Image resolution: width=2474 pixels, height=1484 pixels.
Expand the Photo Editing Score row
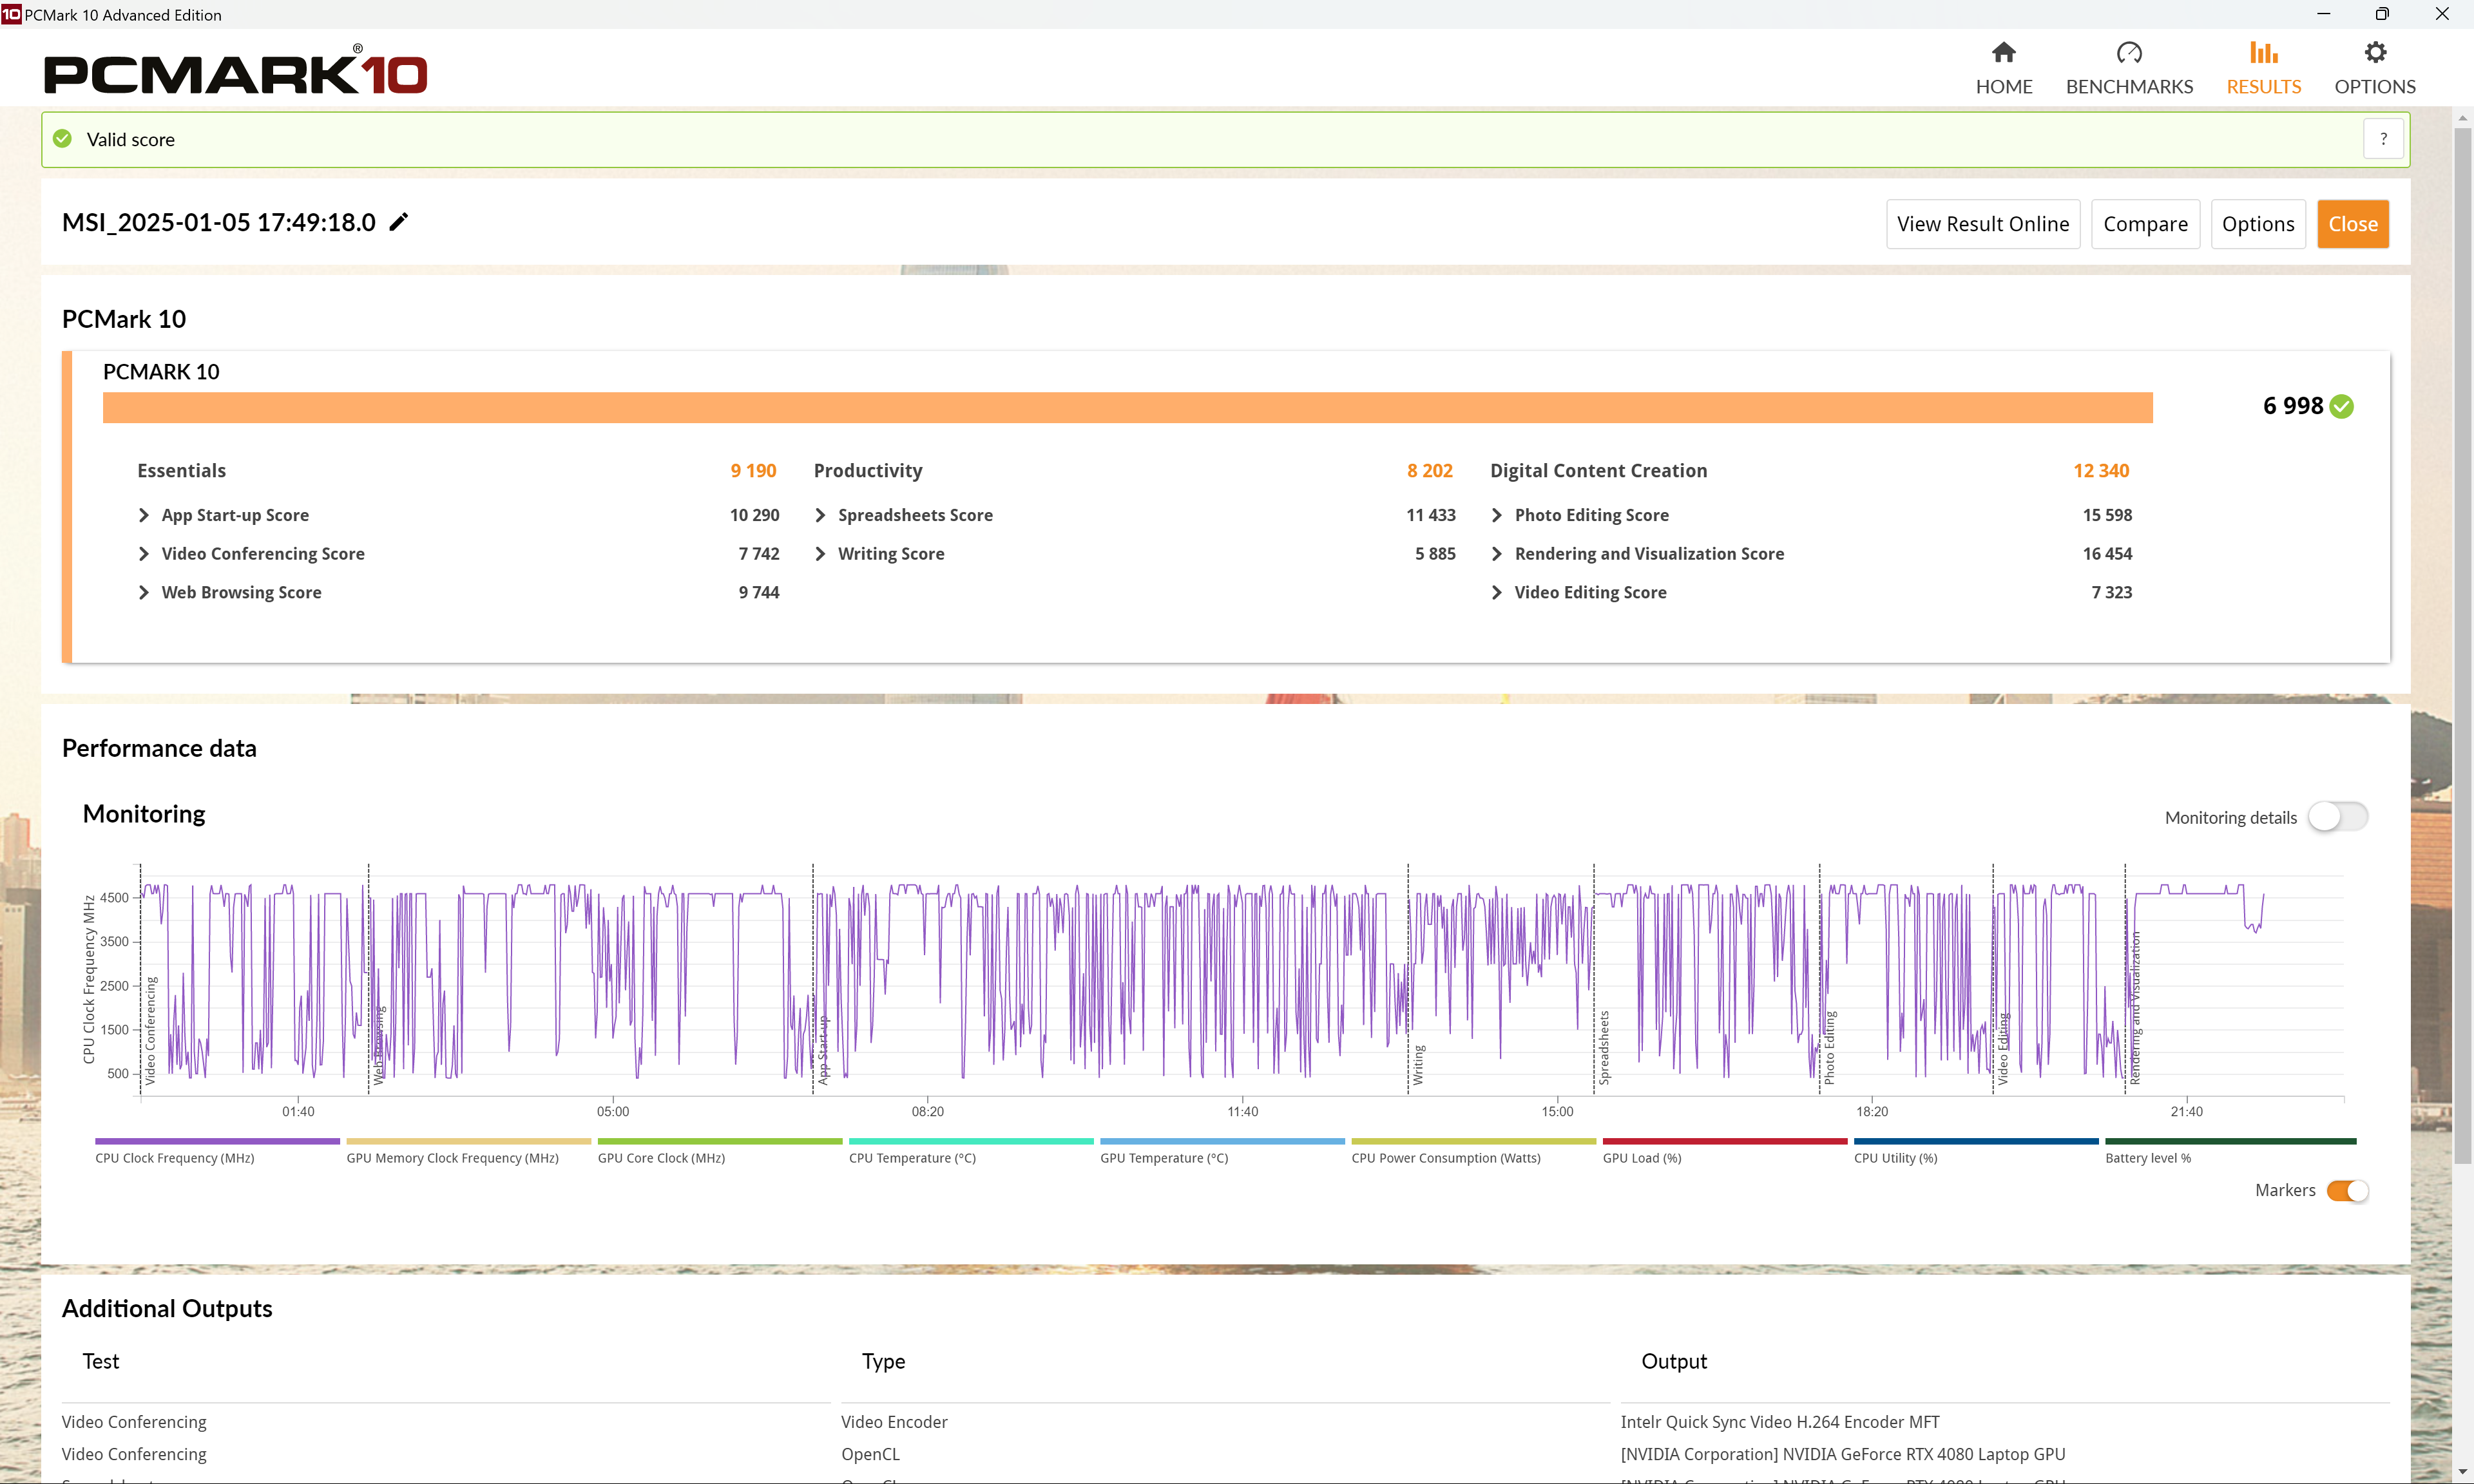pyautogui.click(x=1497, y=515)
